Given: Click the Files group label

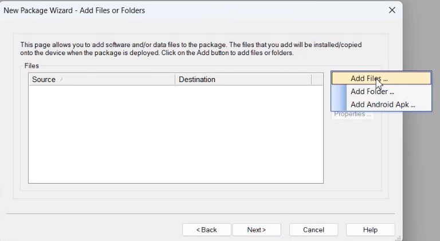Looking at the screenshot, I should click(x=32, y=66).
